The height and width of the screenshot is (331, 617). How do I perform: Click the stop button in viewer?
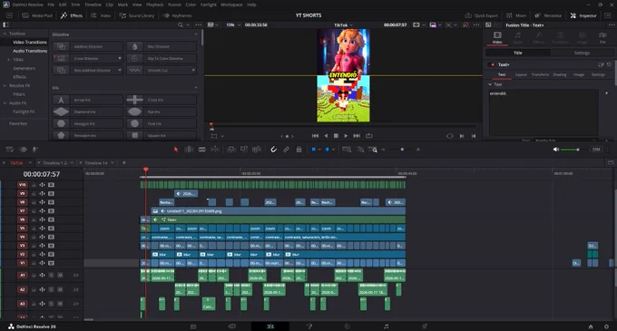click(336, 136)
